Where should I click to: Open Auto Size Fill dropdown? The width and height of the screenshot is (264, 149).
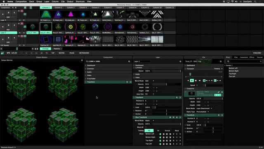point(149,94)
